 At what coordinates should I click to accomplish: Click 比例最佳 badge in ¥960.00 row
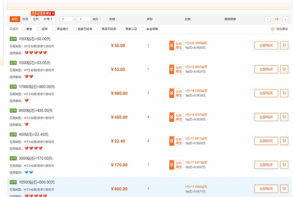coord(176,93)
